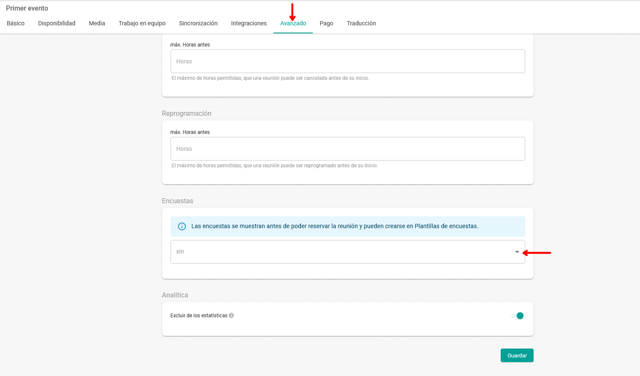
Task: Click the Guardar button
Action: click(517, 355)
